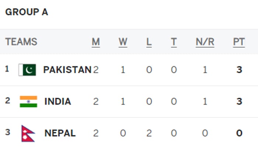Screen dimensions: 258x147
Task: Open the PAKISTAN team name
Action: coord(67,69)
